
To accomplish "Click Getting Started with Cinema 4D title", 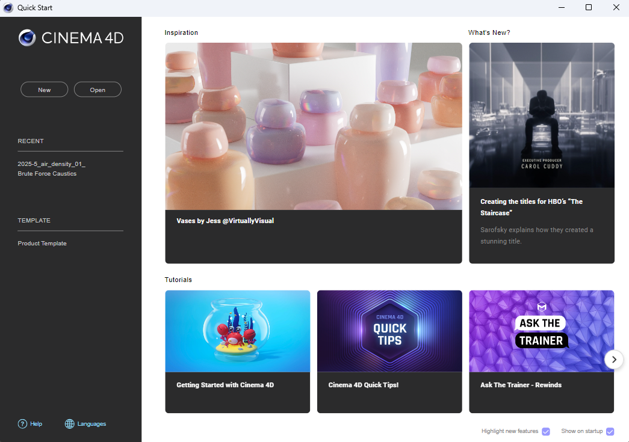I will click(225, 385).
